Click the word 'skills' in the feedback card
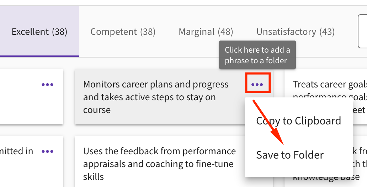This screenshot has width=367, height=187. (94, 177)
